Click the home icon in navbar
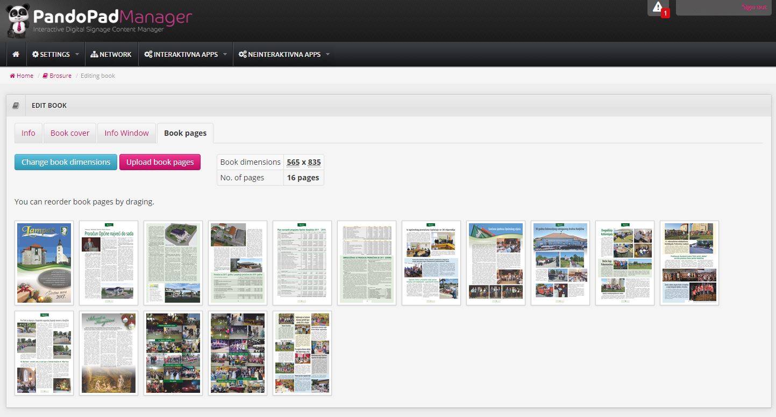Image resolution: width=776 pixels, height=417 pixels. tap(16, 54)
